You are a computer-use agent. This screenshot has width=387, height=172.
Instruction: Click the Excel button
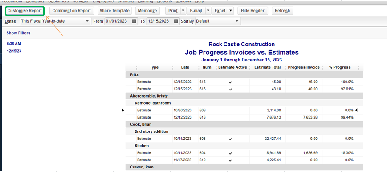point(220,11)
